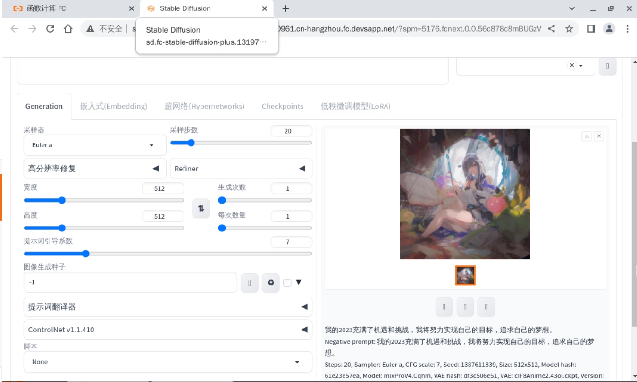Click the prompt text area at top
This screenshot has height=382, width=637.
pos(233,71)
